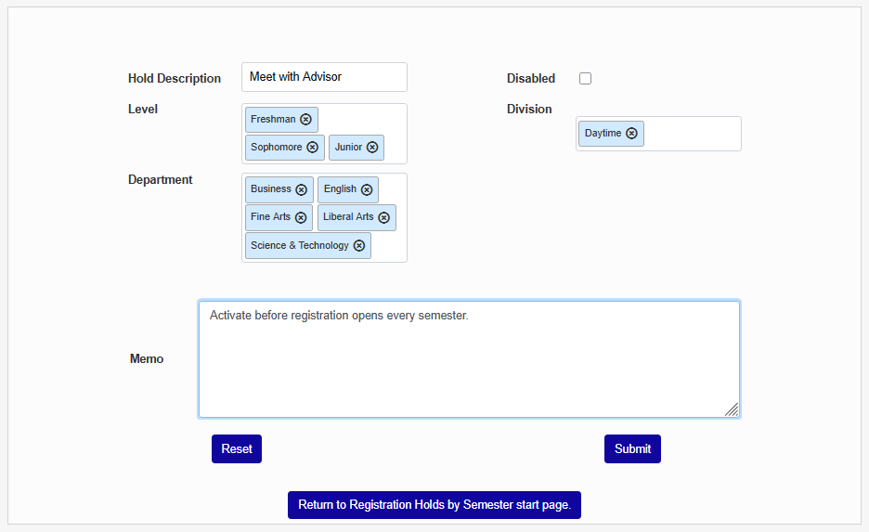Screen dimensions: 869x532
Task: Click into the Hold Description field
Action: (324, 77)
